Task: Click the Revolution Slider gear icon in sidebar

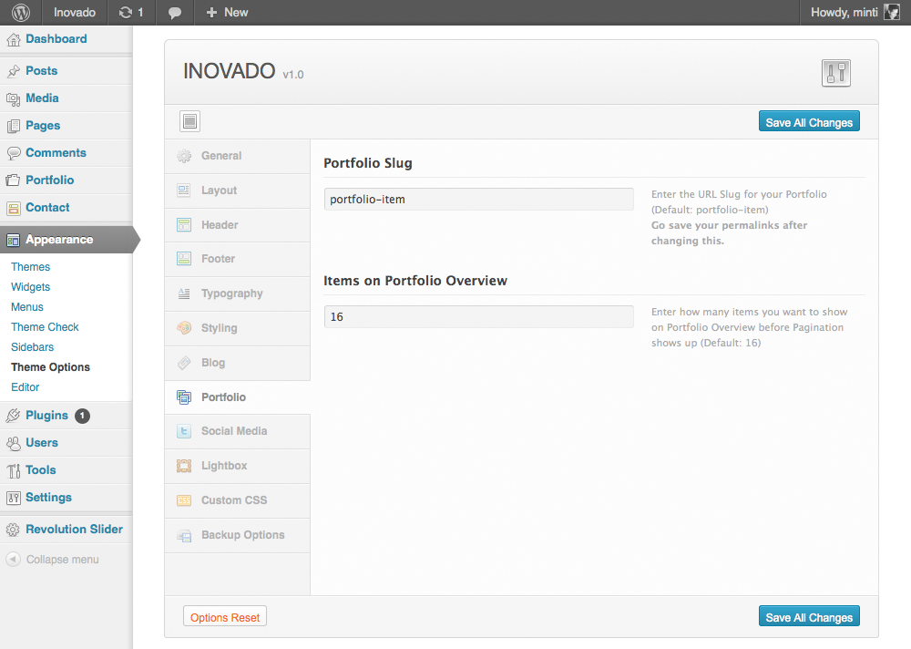Action: pos(14,529)
